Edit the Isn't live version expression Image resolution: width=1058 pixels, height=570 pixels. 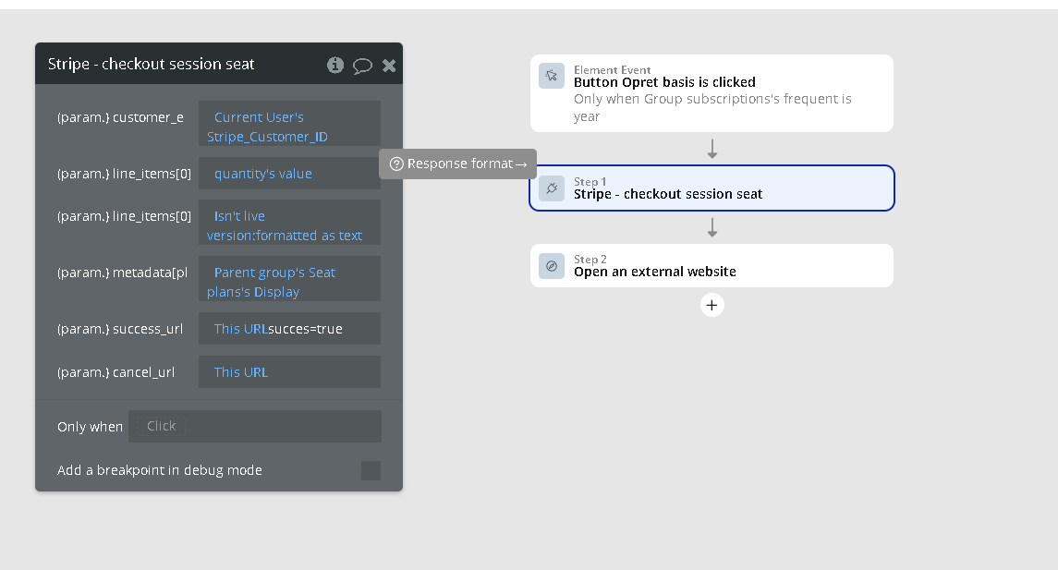tap(289, 225)
